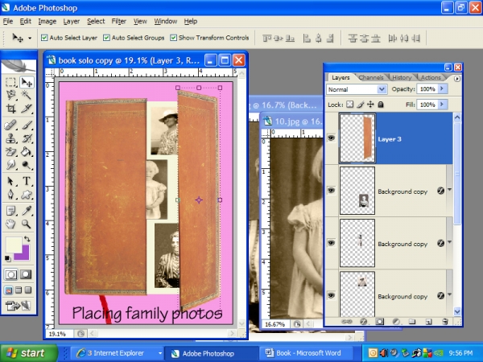Select the Healing Brush tool

11,125
